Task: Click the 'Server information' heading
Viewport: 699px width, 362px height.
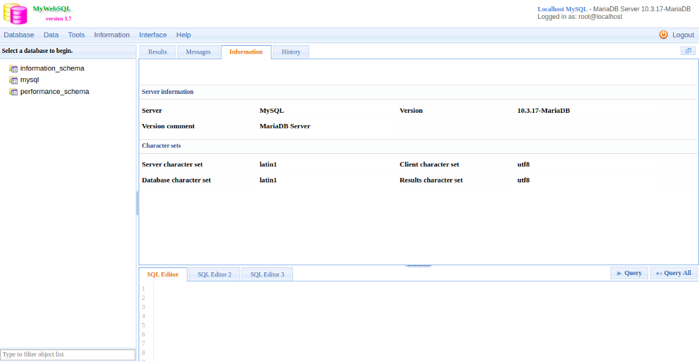Action: 168,92
